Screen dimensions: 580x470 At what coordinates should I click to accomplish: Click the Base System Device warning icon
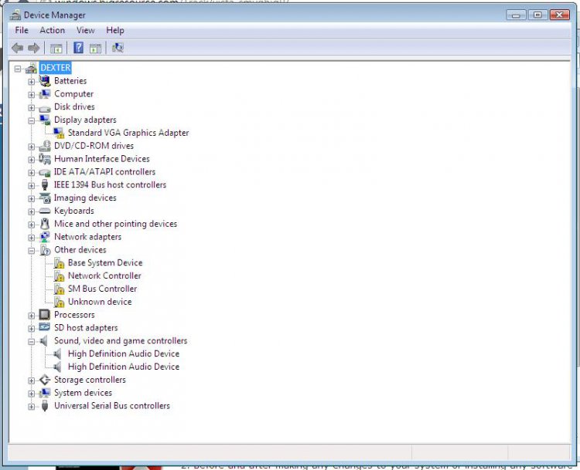(59, 263)
